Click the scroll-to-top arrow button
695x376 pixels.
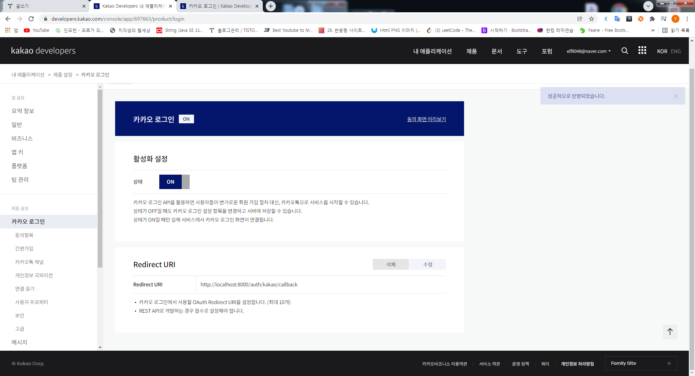point(670,332)
